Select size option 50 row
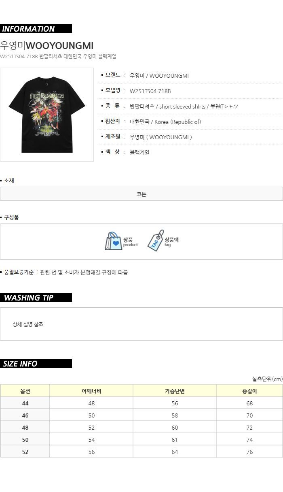Screen dimensions: 283x492 [141, 439]
